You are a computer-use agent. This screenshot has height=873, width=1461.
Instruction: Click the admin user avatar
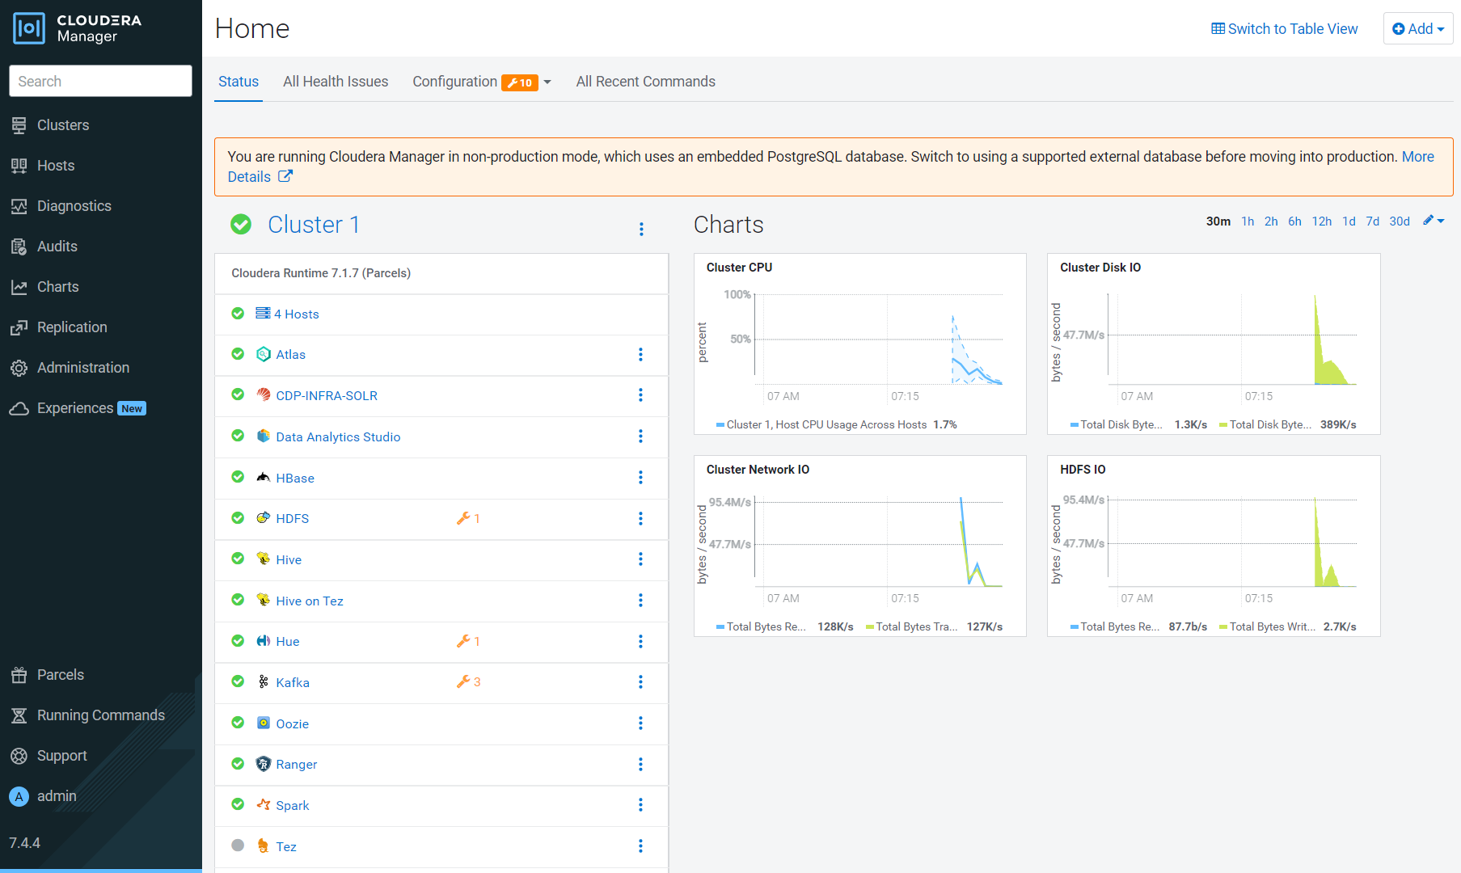point(19,796)
